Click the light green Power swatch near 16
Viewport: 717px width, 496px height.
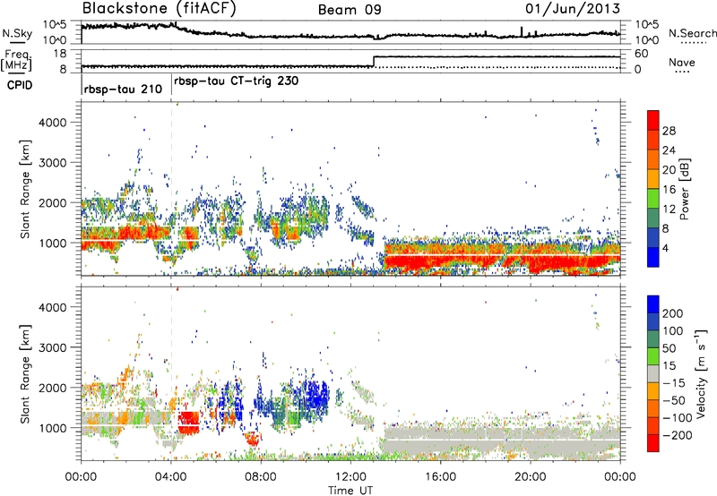click(653, 198)
